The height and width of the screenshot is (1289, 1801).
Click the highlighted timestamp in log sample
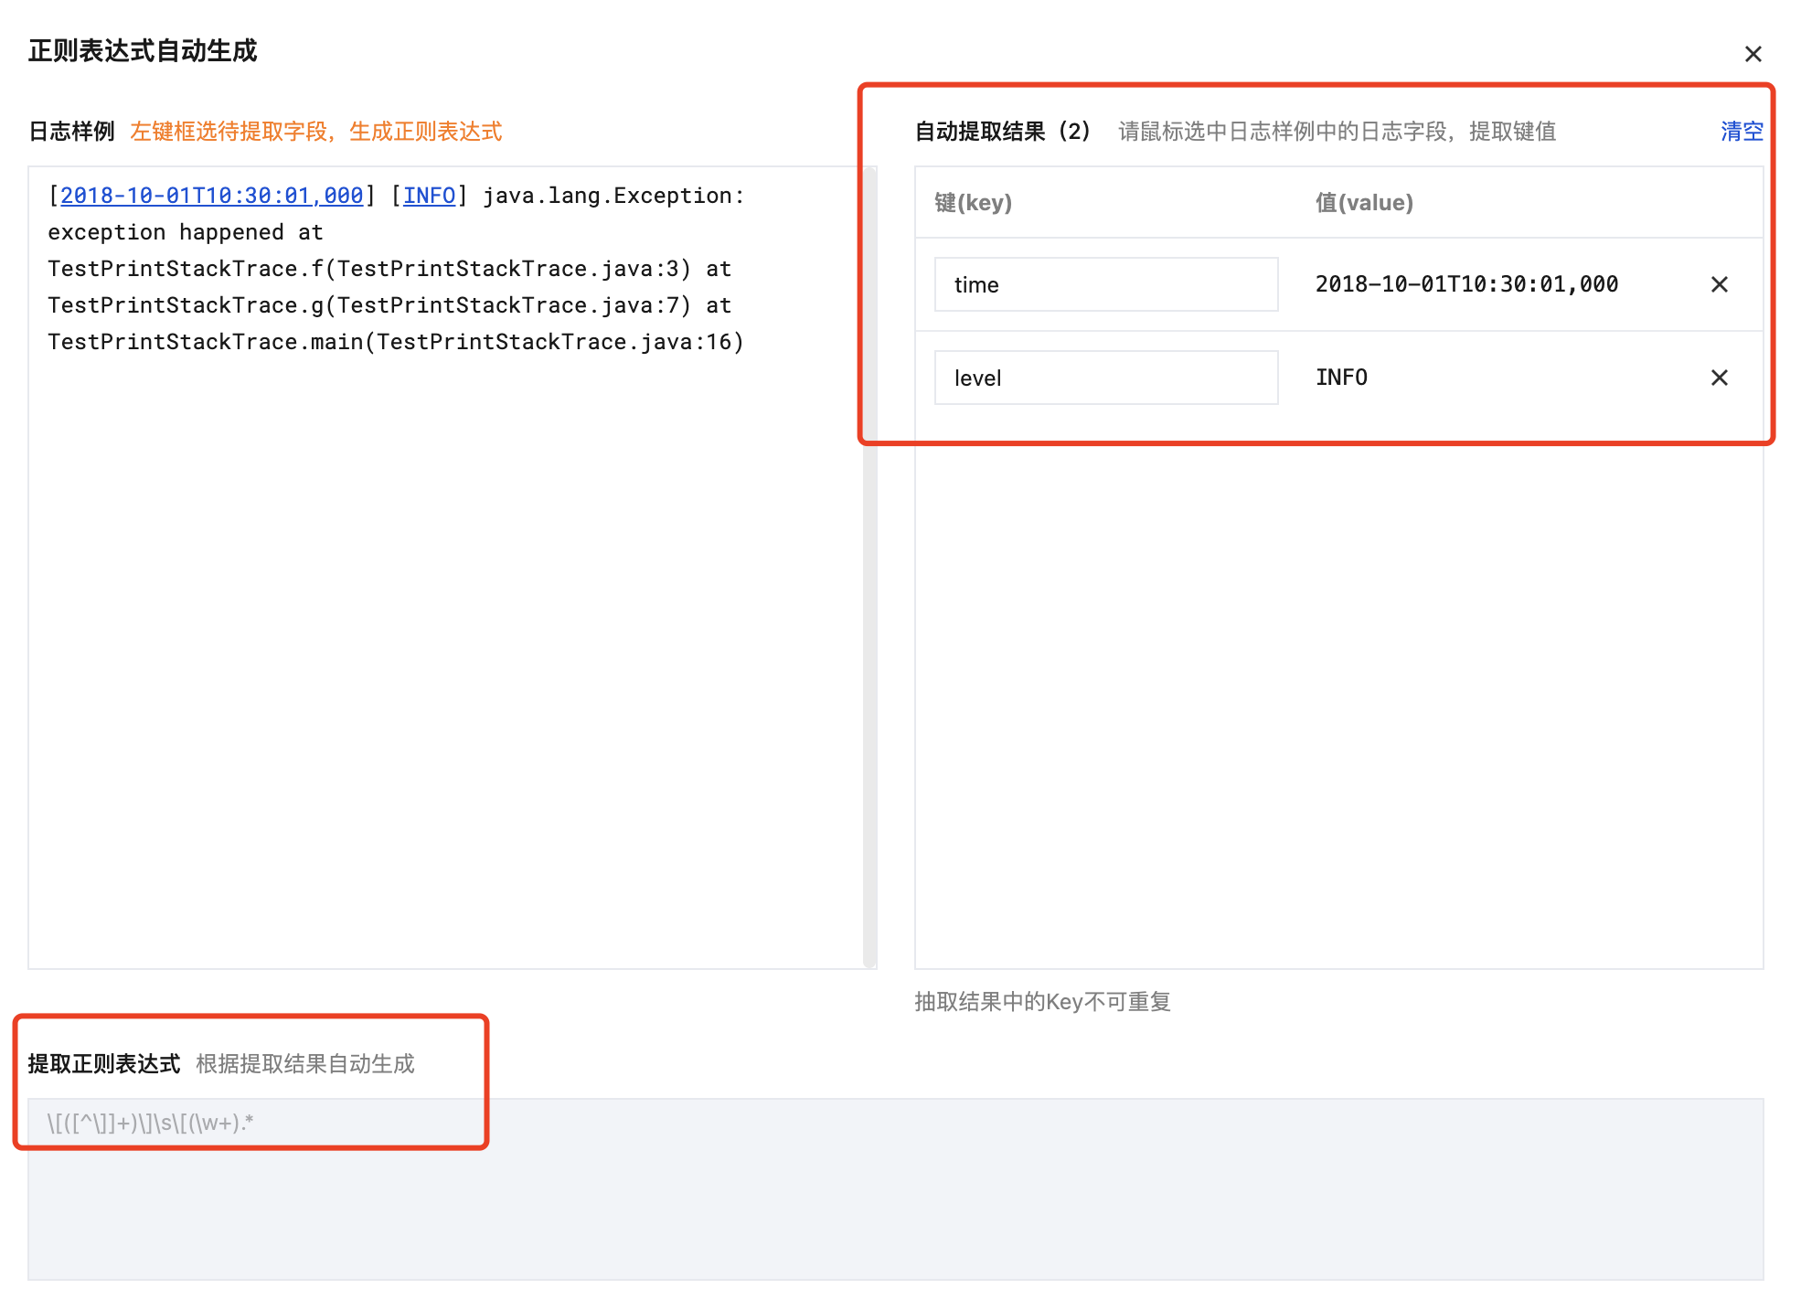pos(211,196)
